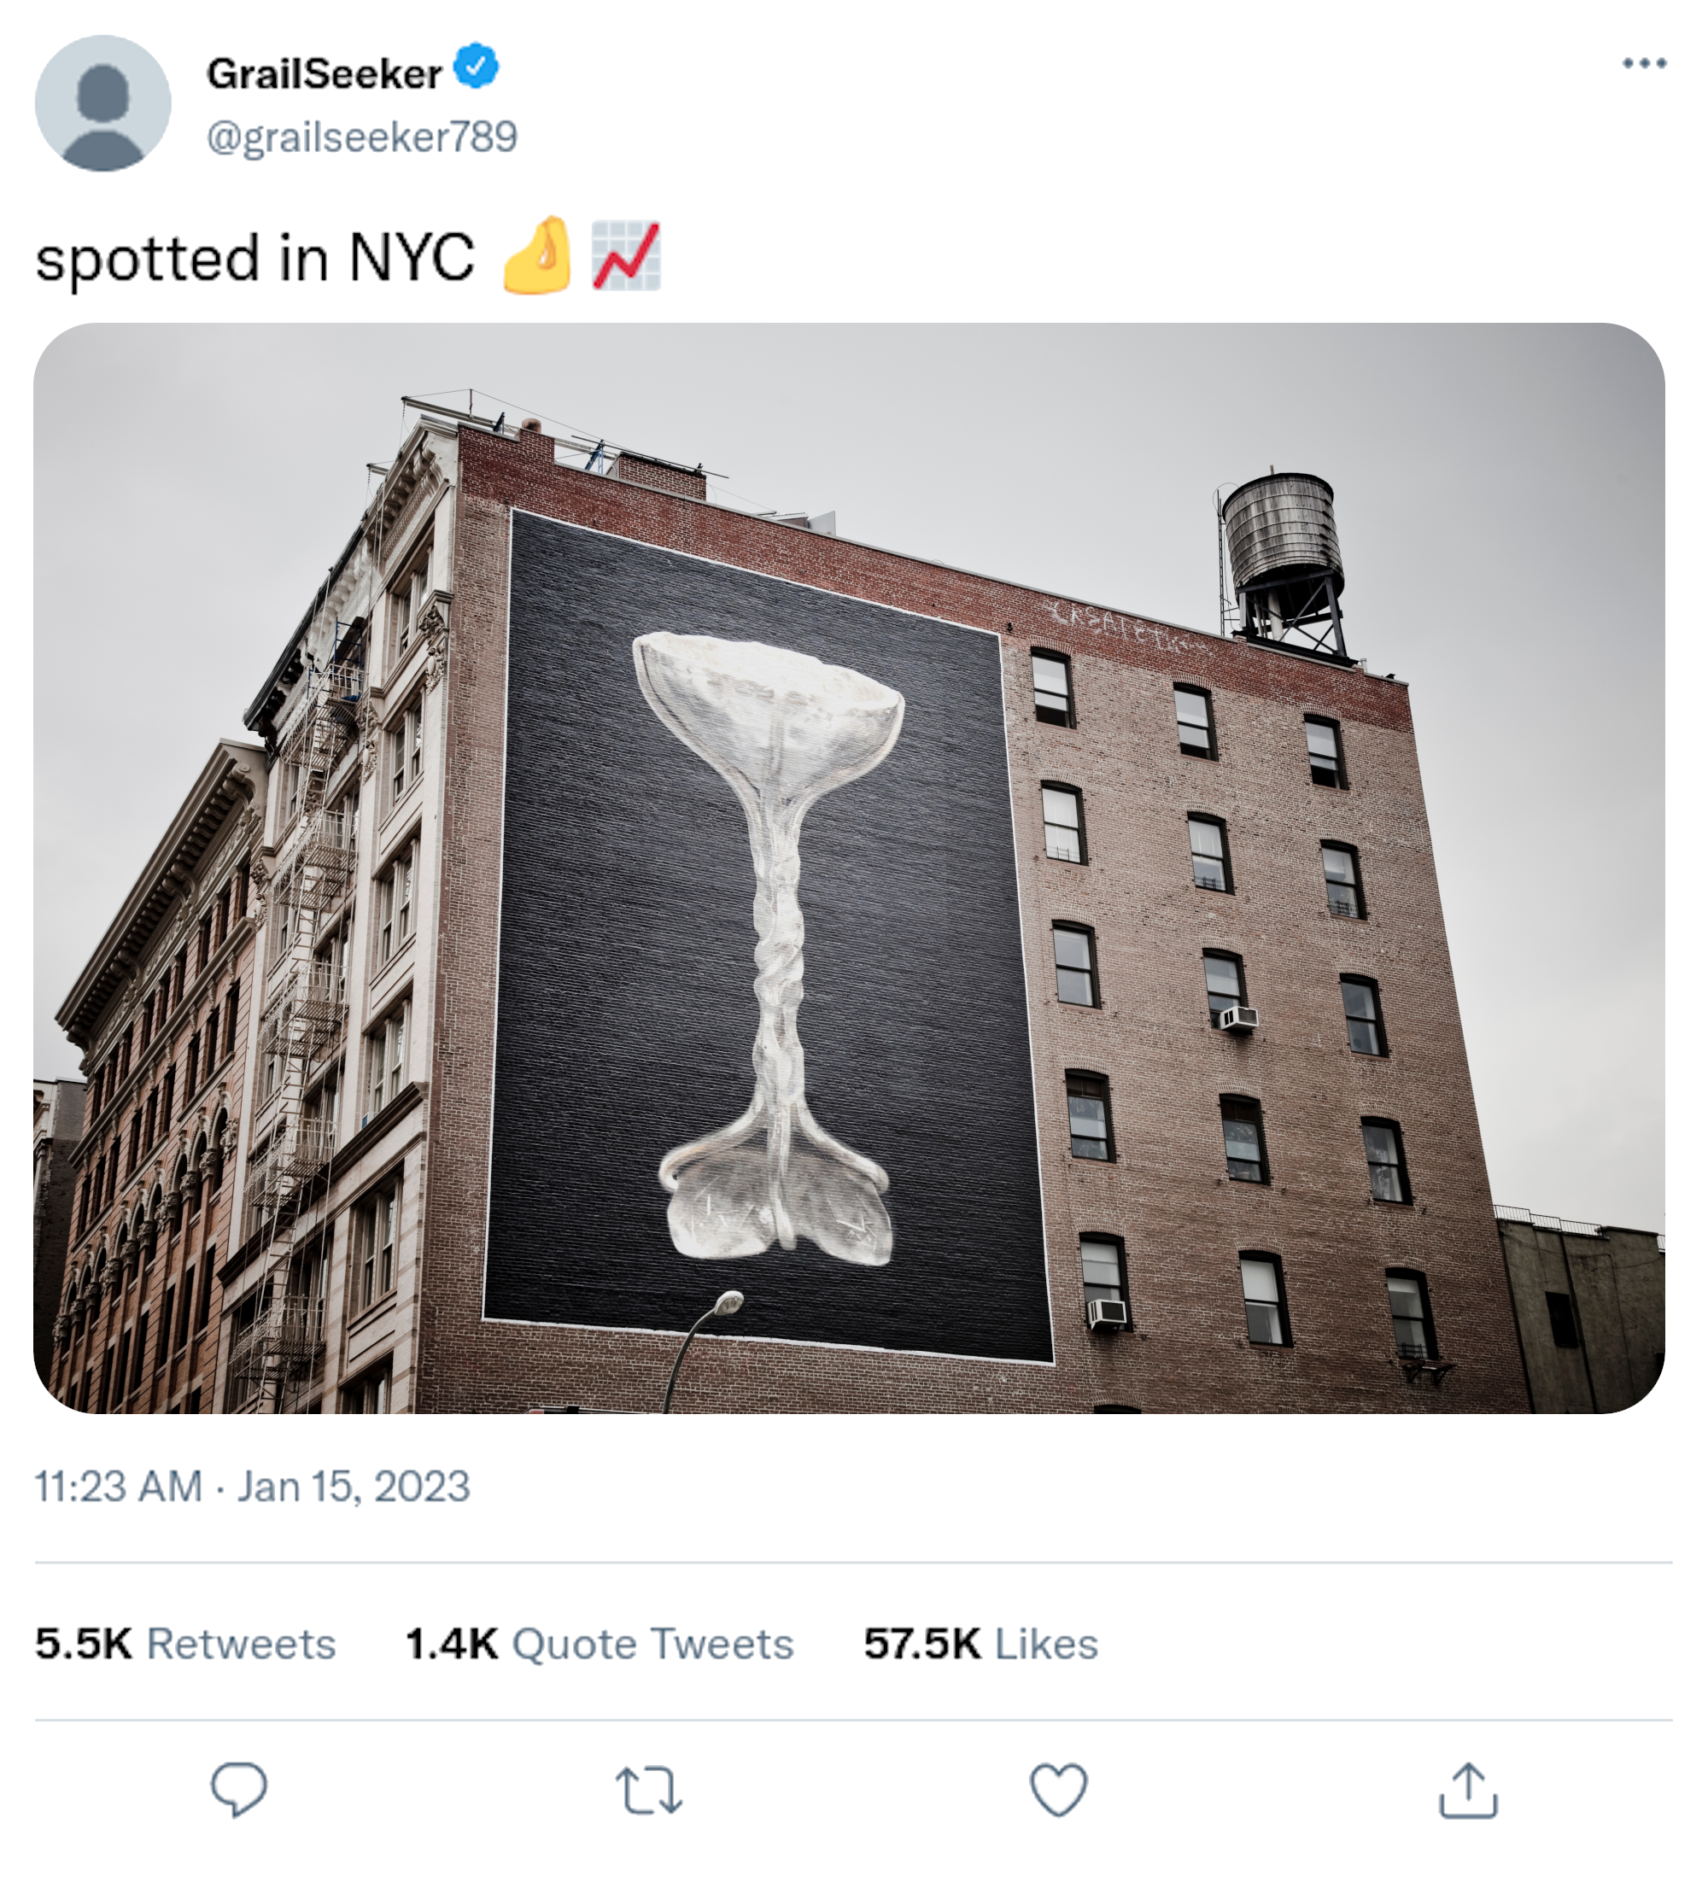Click the Jan 15, 2023 date
The width and height of the screenshot is (1708, 1894).
[x=353, y=1487]
